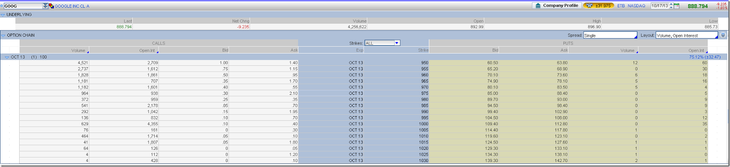Image resolution: width=730 pixels, height=167 pixels.
Task: Click the put bid 85.00 at strike 975
Action: 493,93
